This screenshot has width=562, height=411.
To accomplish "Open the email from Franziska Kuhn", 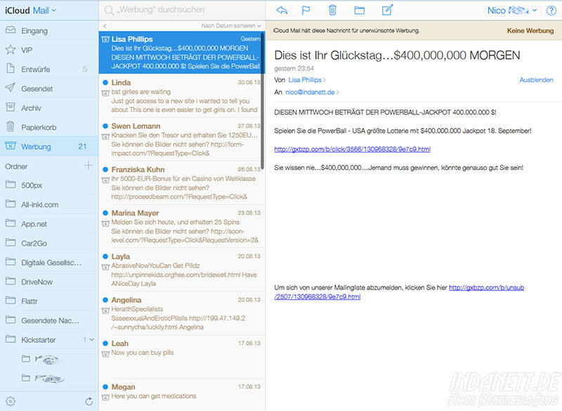I will click(x=181, y=183).
